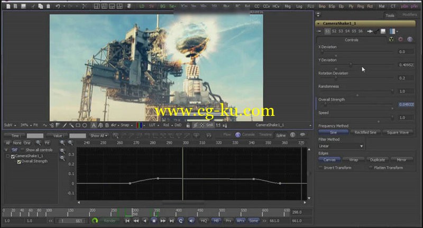Click the Y Deviation slider handle
Viewport: 423px width, 228px height.
(x=351, y=65)
